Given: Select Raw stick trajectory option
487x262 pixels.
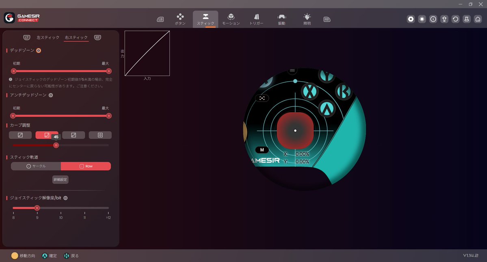Looking at the screenshot, I should click(86, 166).
